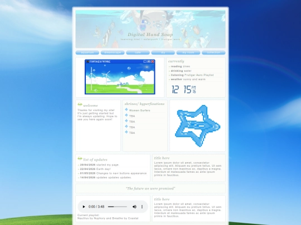Screen dimensions: 301x225
Task: Open the diy navigation button
Action: pyautogui.click(x=163, y=52)
